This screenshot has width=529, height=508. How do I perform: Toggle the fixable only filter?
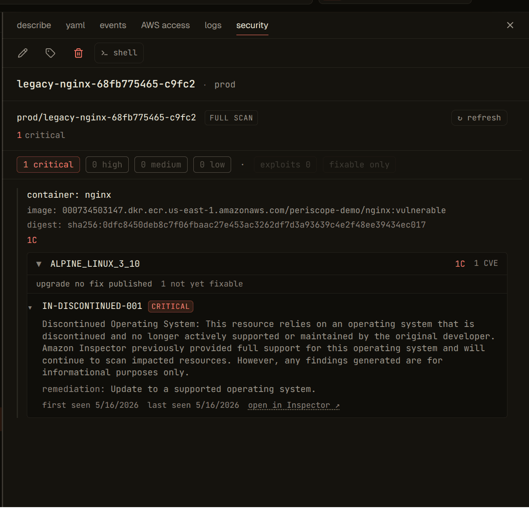[359, 165]
